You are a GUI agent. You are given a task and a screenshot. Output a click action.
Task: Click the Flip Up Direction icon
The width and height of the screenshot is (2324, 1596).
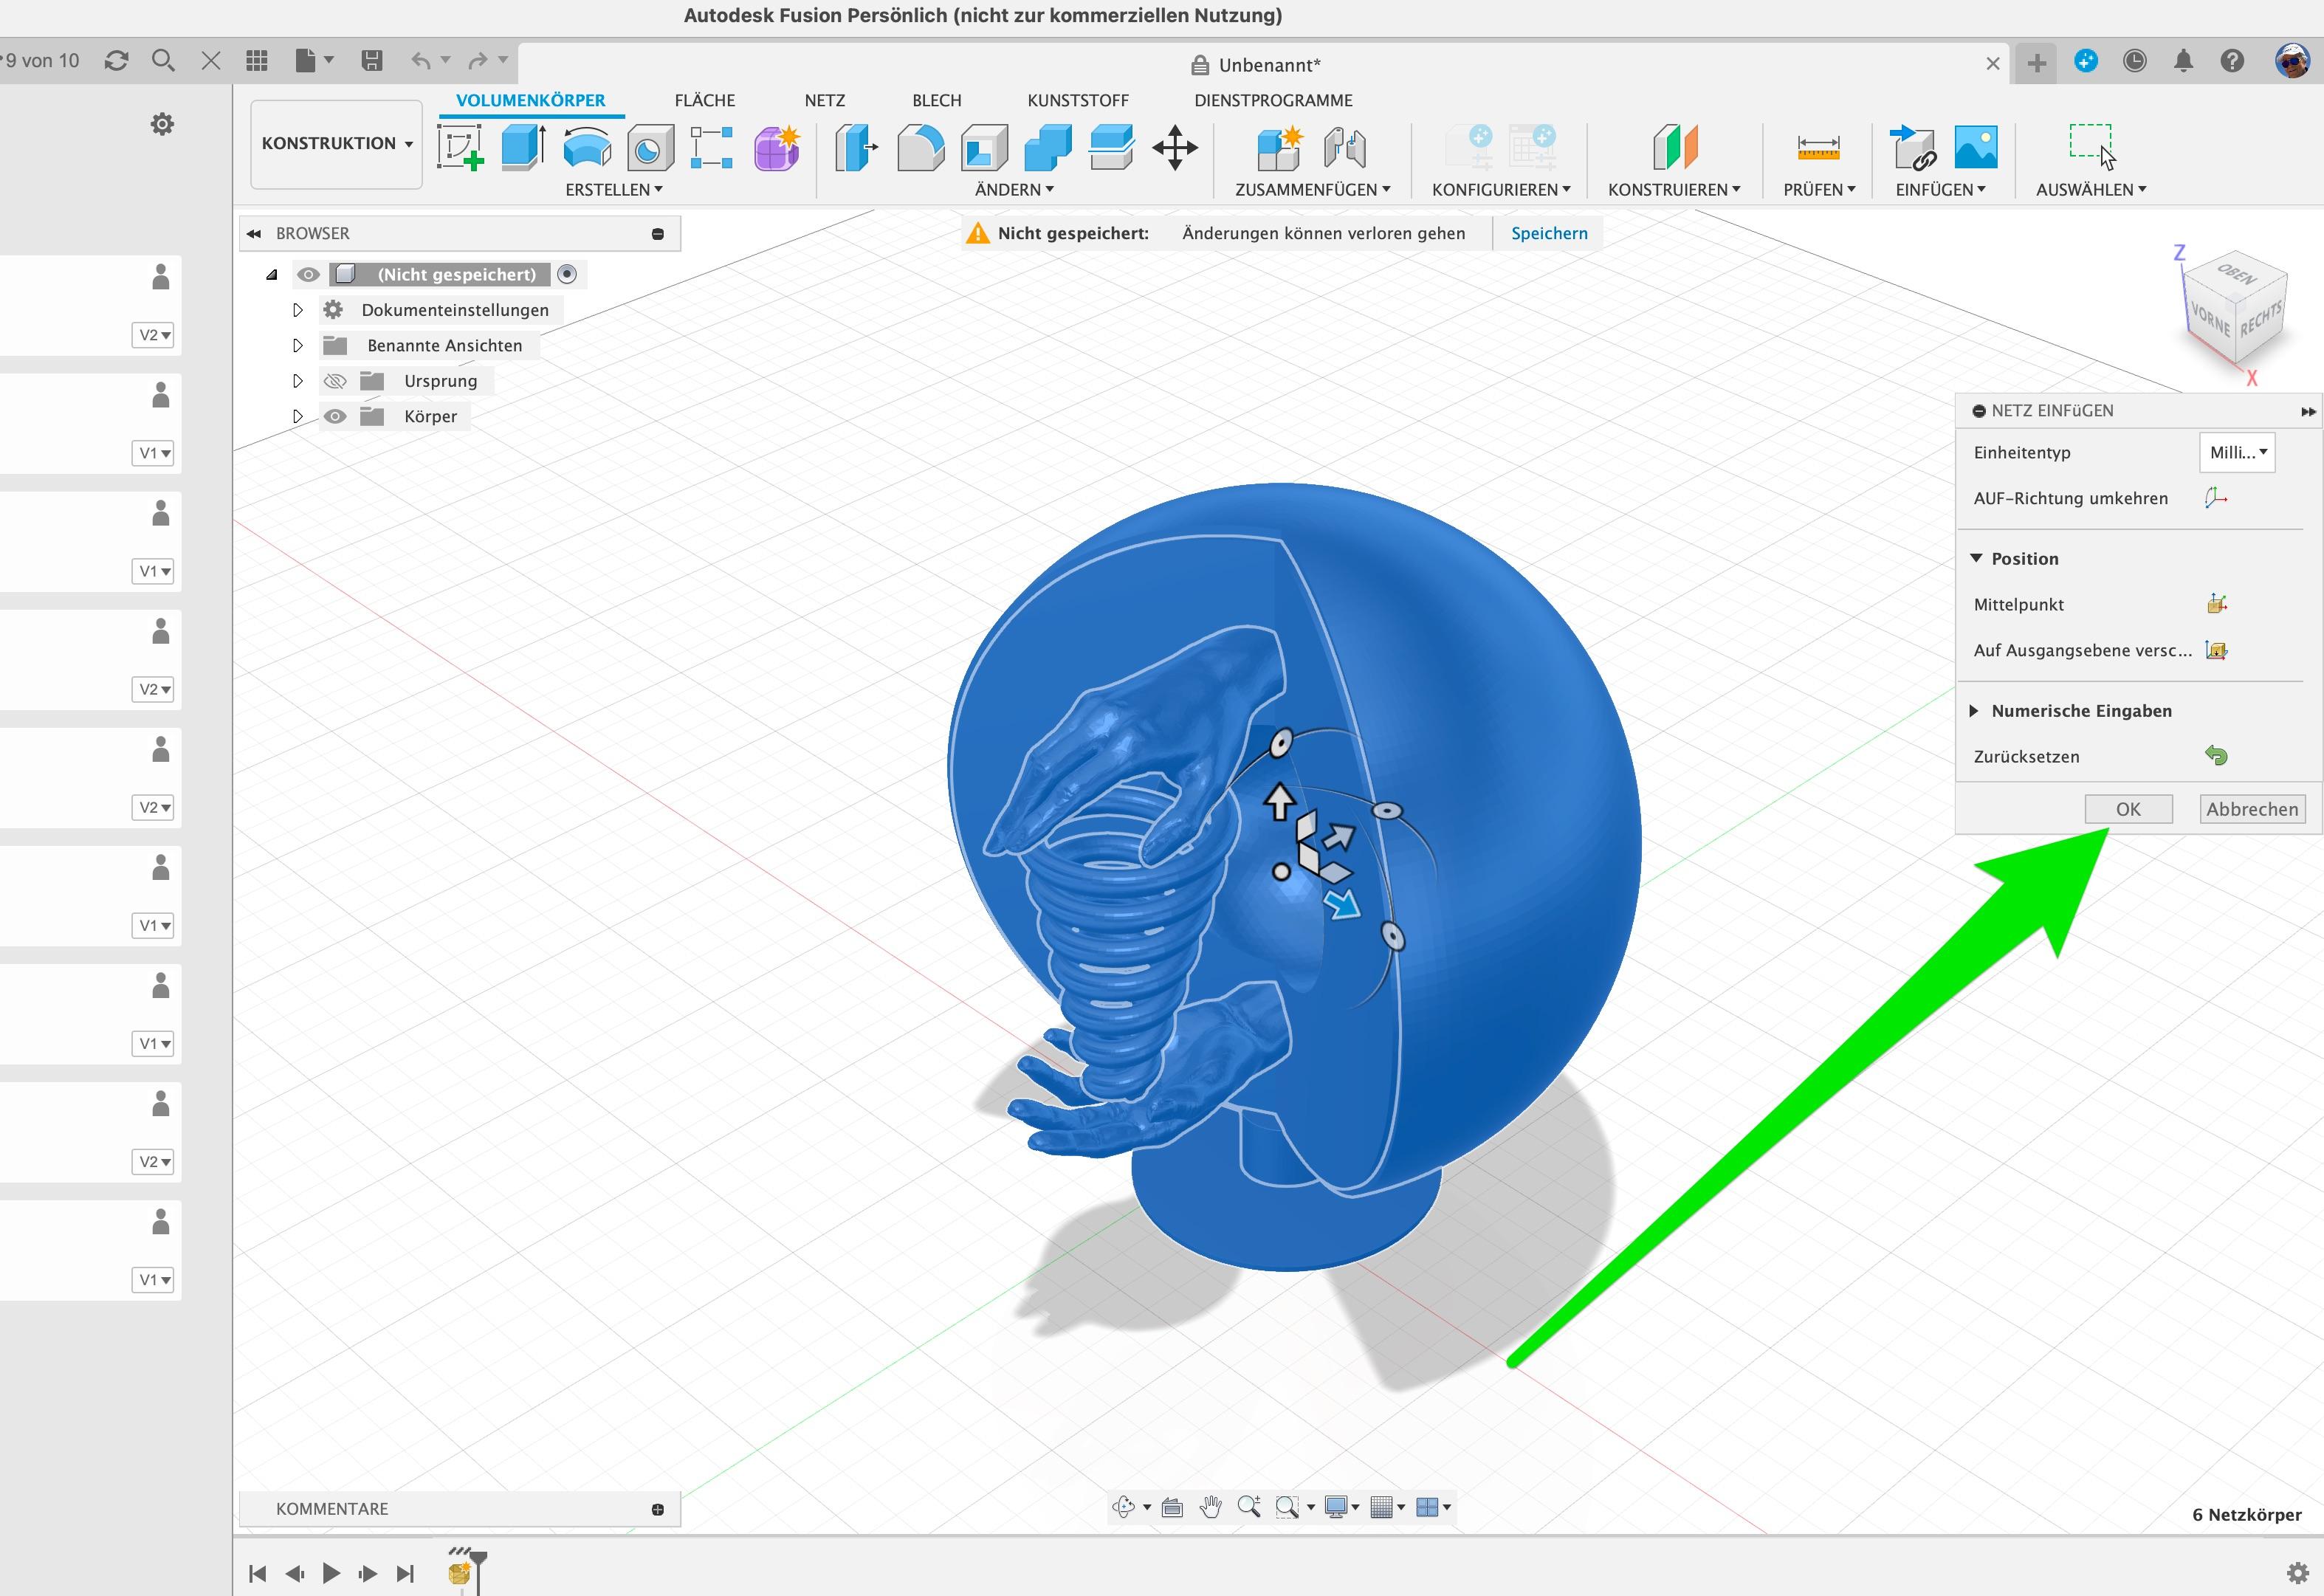(x=2216, y=498)
